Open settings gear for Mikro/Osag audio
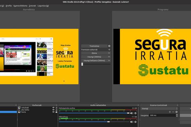Screen dimensions: 191x127 tap(135, 122)
